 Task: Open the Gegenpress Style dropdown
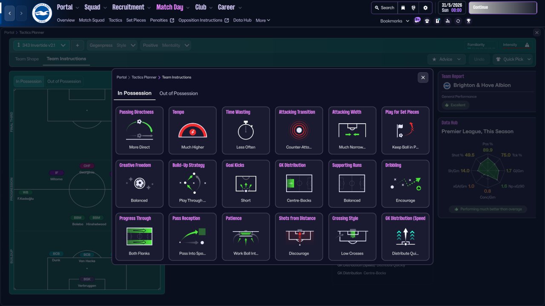pyautogui.click(x=112, y=45)
